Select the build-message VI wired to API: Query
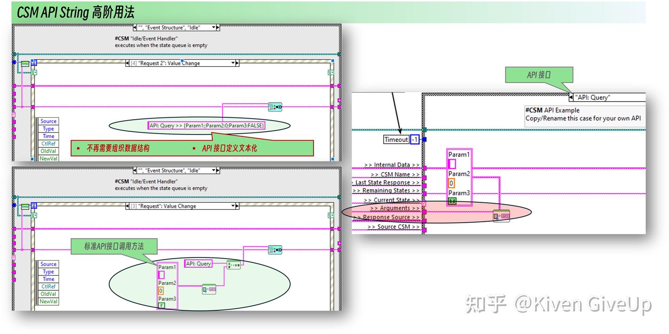 pos(233,265)
